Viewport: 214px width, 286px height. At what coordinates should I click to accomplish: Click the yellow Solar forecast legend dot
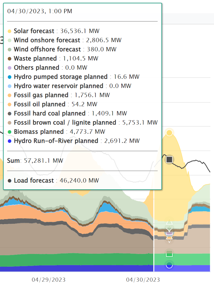pyautogui.click(x=9, y=31)
